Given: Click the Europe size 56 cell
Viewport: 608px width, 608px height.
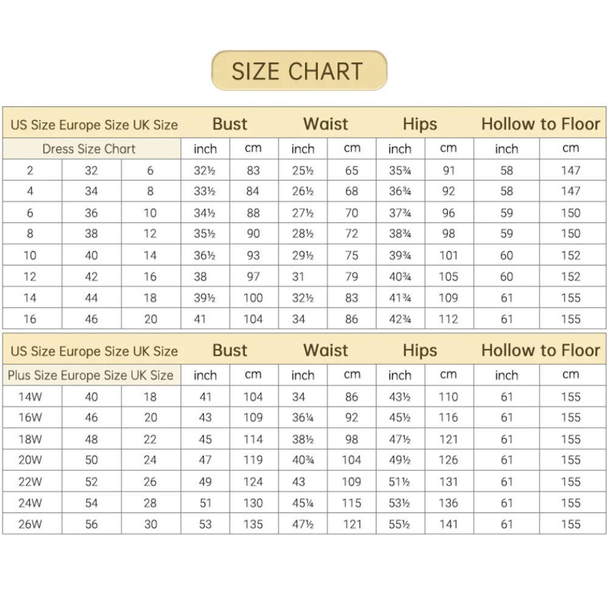Looking at the screenshot, I should click(x=91, y=524).
